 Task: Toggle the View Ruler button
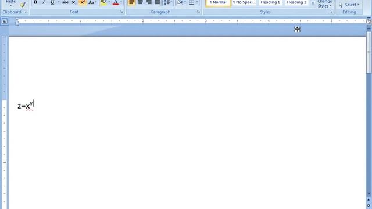369,21
